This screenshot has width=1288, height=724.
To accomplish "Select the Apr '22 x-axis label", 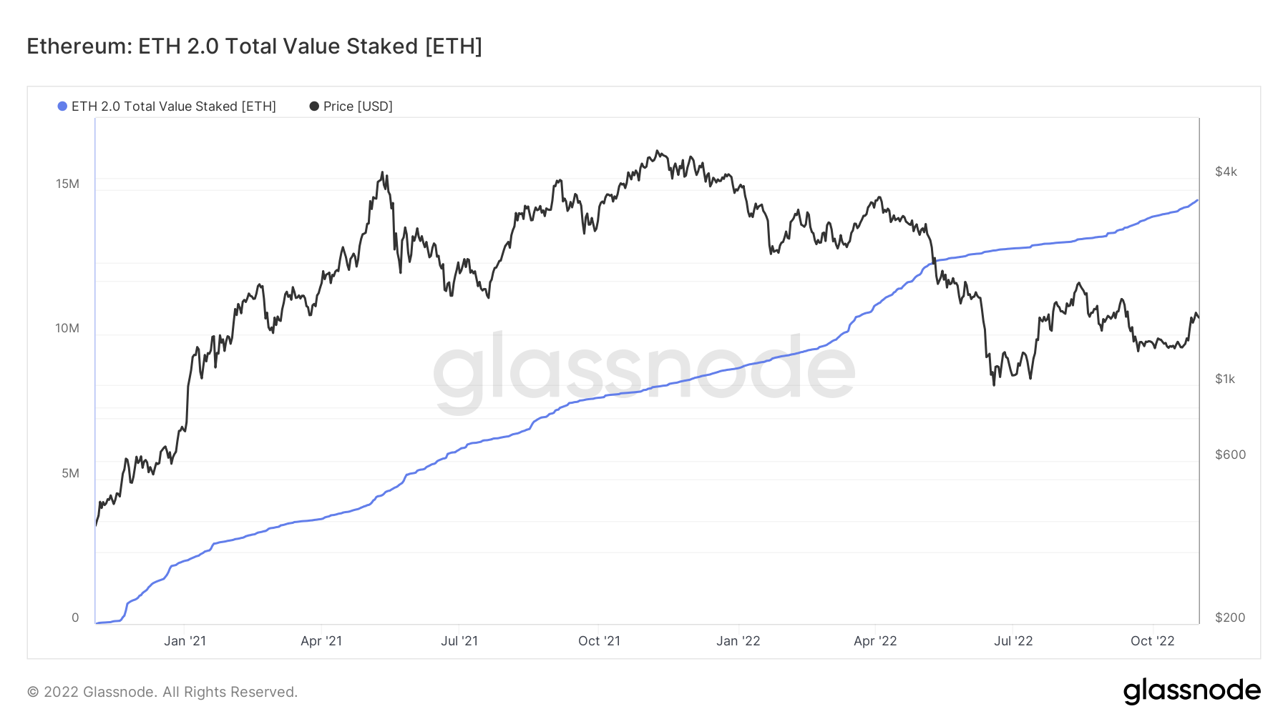I will pyautogui.click(x=875, y=641).
